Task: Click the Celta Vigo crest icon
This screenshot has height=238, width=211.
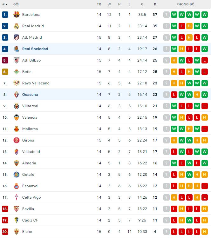Action: [17, 197]
